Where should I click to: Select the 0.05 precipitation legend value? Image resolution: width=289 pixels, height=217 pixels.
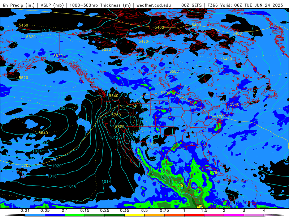tap(45, 210)
